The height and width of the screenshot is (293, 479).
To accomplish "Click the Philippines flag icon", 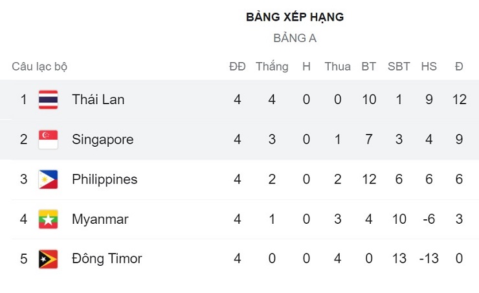I will [48, 179].
